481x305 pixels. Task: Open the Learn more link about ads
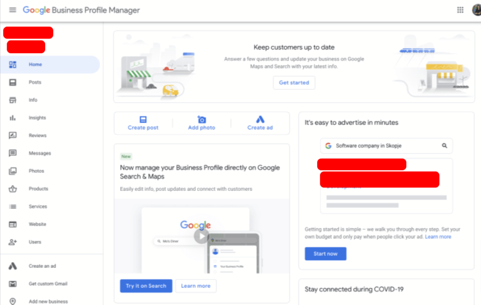tap(438, 236)
